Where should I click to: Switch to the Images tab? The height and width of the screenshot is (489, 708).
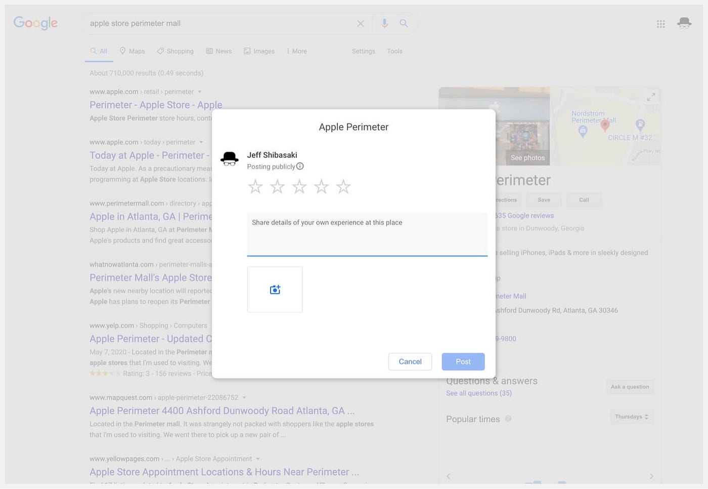[259, 51]
